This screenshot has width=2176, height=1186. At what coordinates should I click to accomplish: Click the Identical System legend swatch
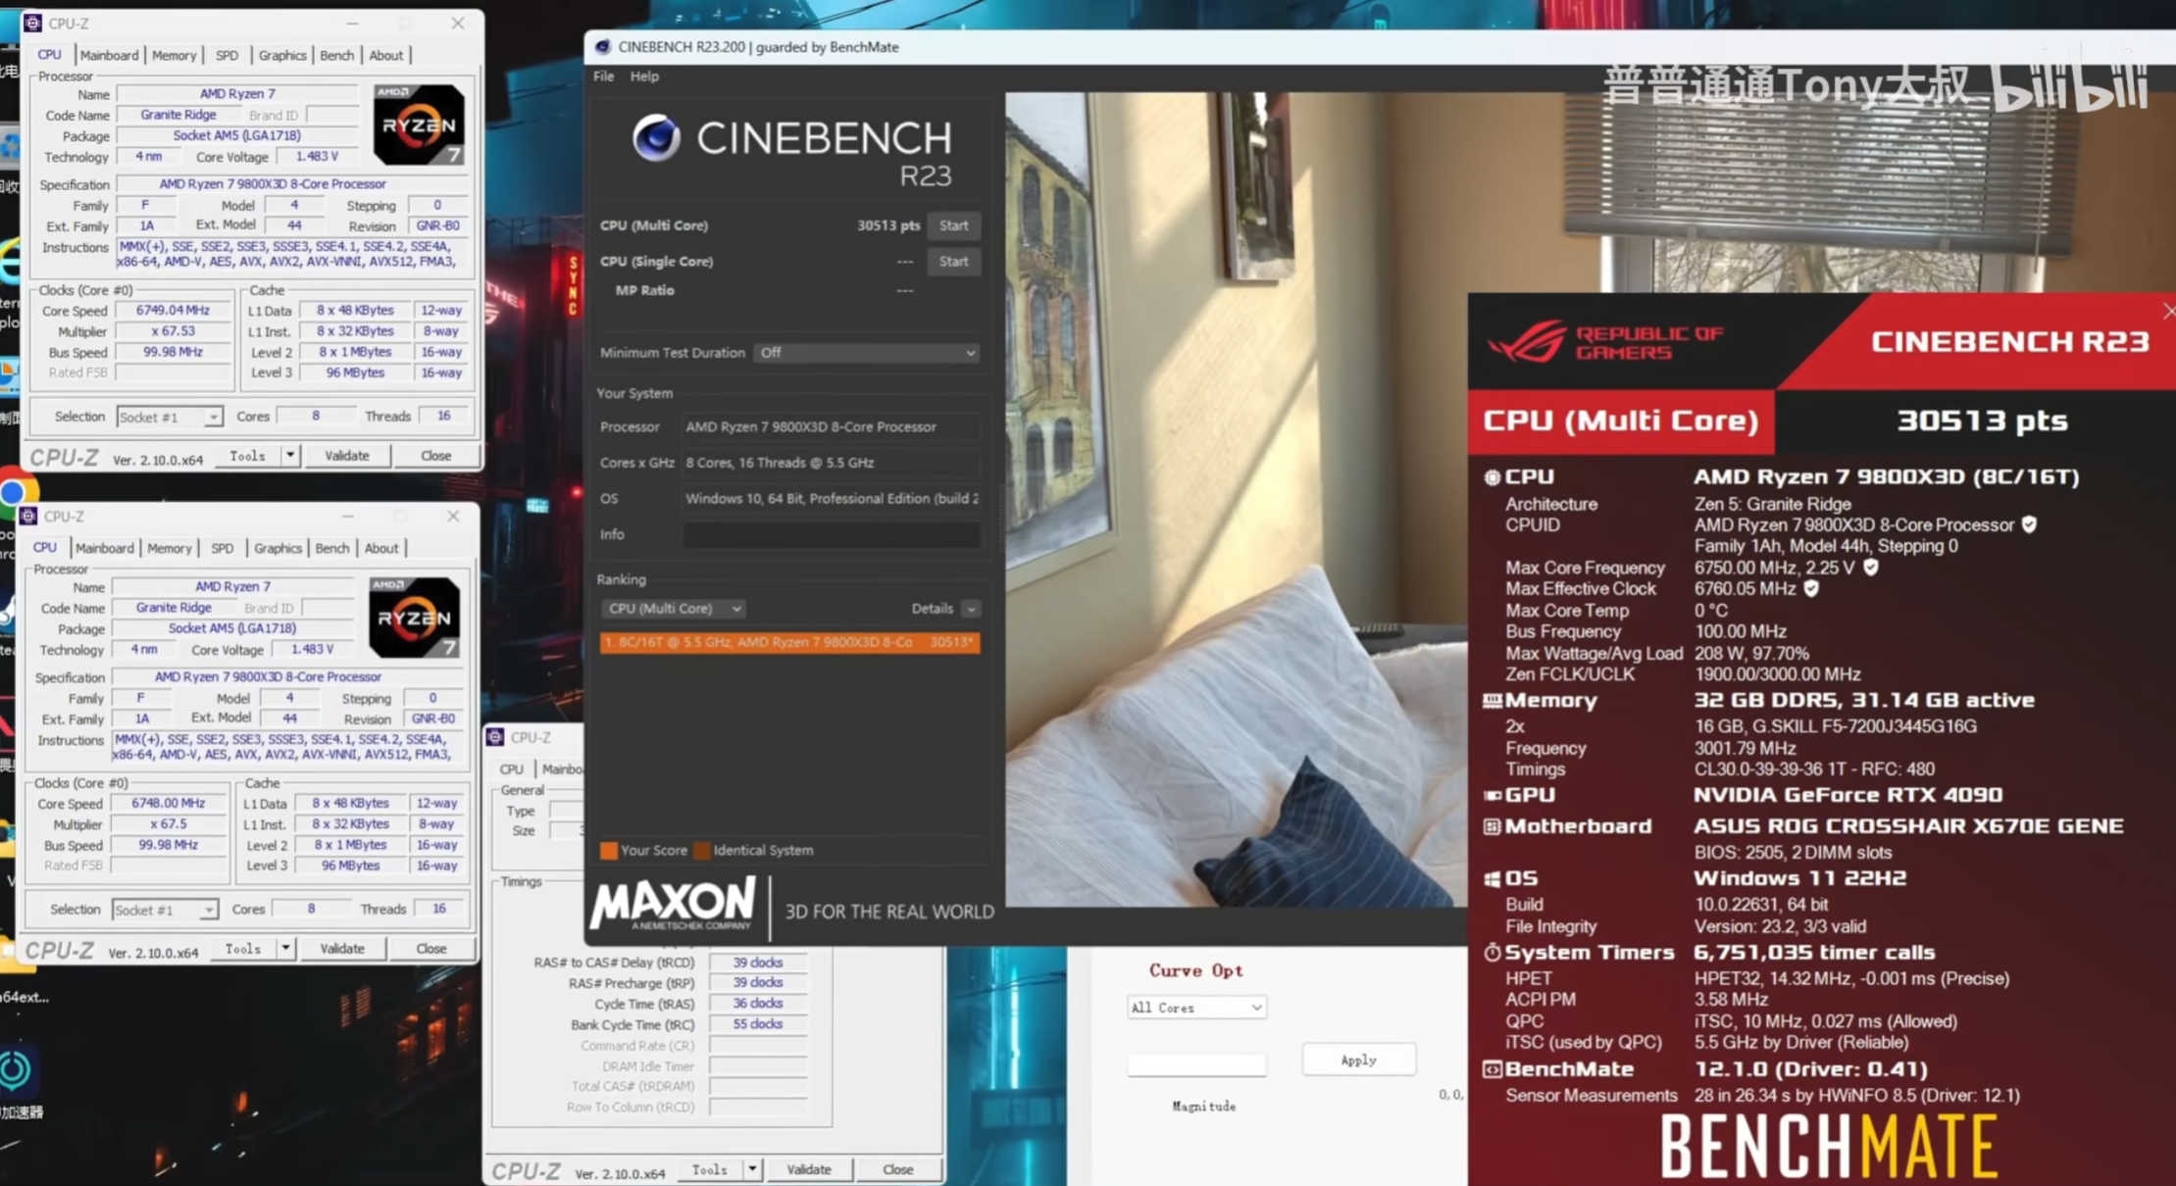[x=702, y=851]
